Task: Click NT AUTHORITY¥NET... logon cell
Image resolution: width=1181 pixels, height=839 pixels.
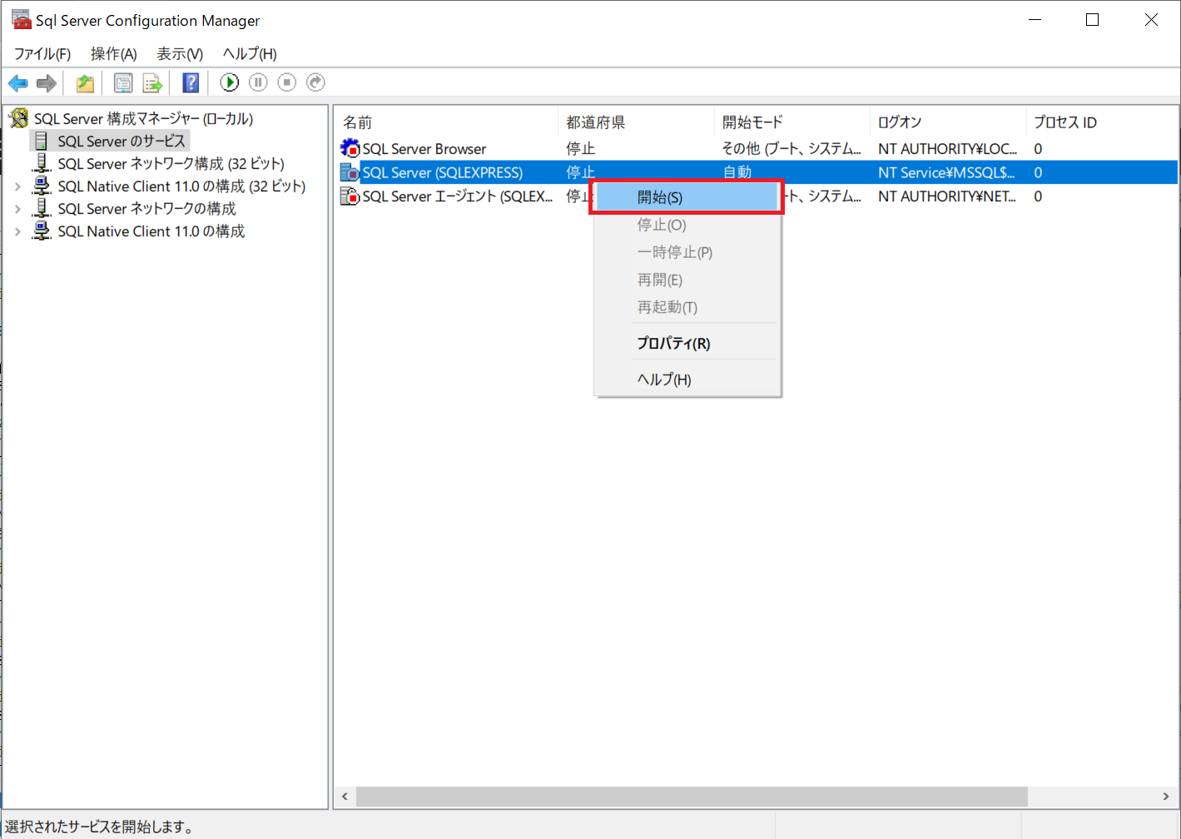Action: click(947, 196)
